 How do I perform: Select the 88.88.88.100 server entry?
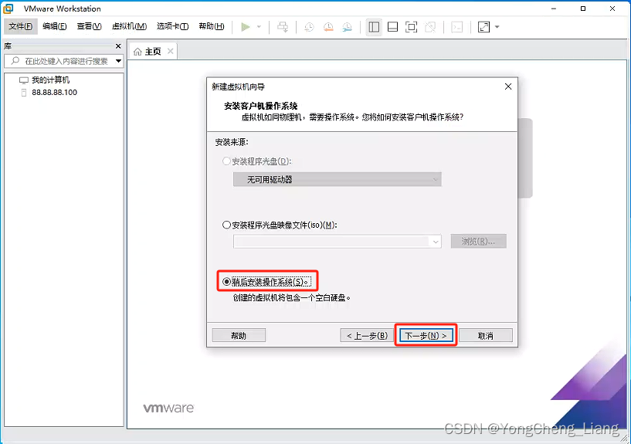(54, 93)
